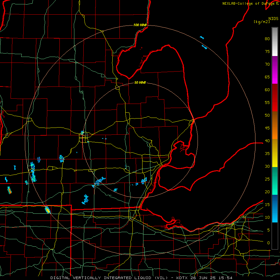Click the 10 value on the color scale
The image size is (280, 280).
pyautogui.click(x=267, y=217)
